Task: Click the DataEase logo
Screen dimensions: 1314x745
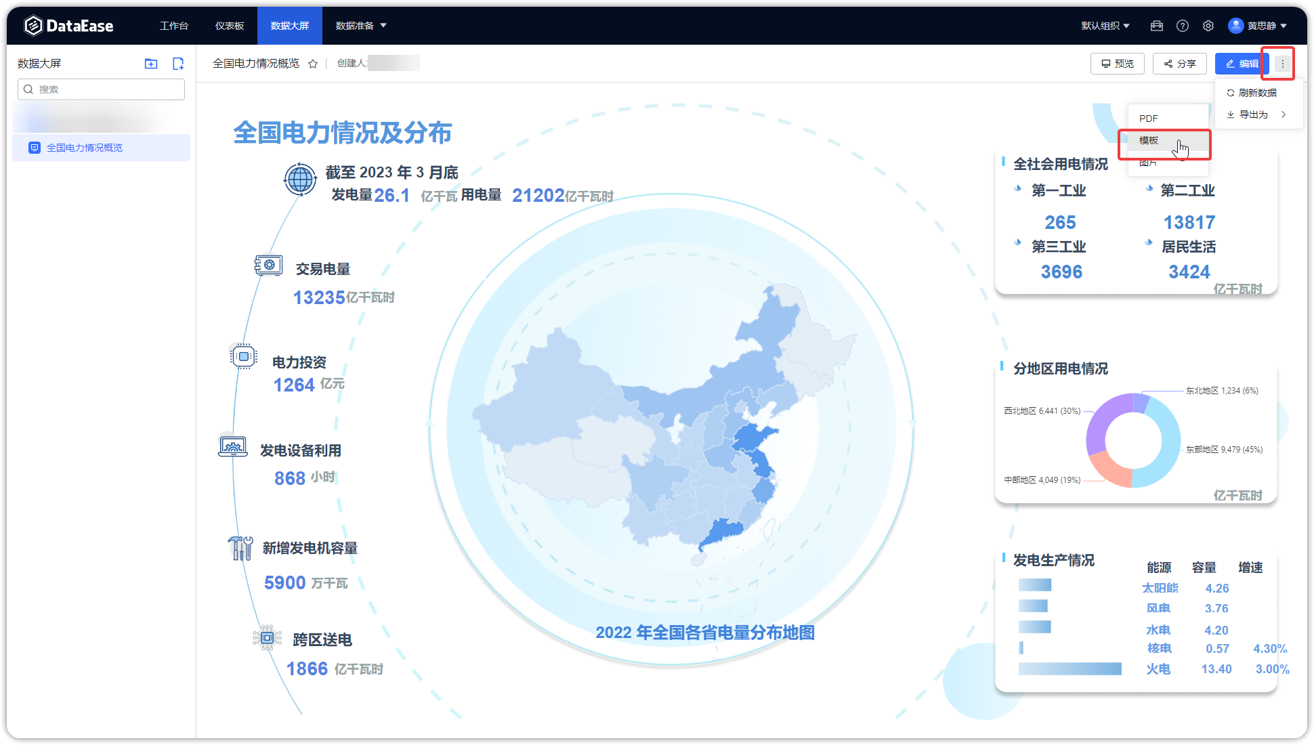Action: (x=68, y=26)
